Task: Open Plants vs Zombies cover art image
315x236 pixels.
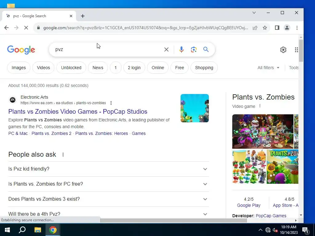Action: (282, 167)
